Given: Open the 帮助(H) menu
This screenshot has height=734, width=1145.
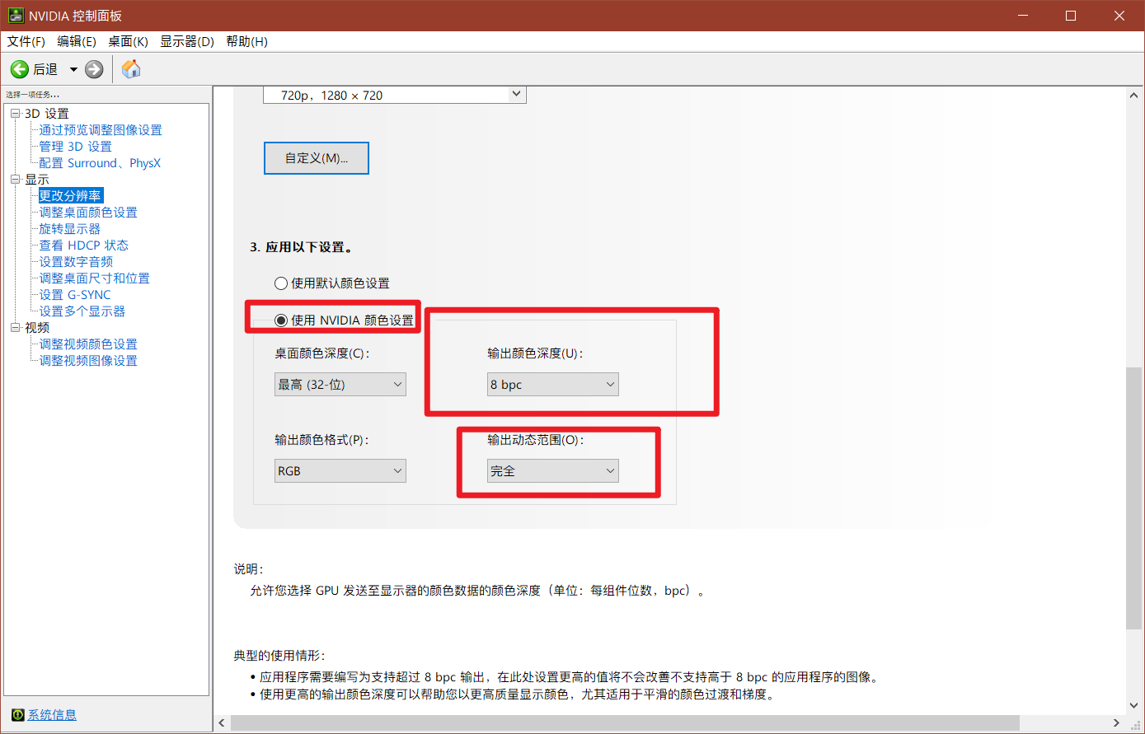Looking at the screenshot, I should [246, 41].
